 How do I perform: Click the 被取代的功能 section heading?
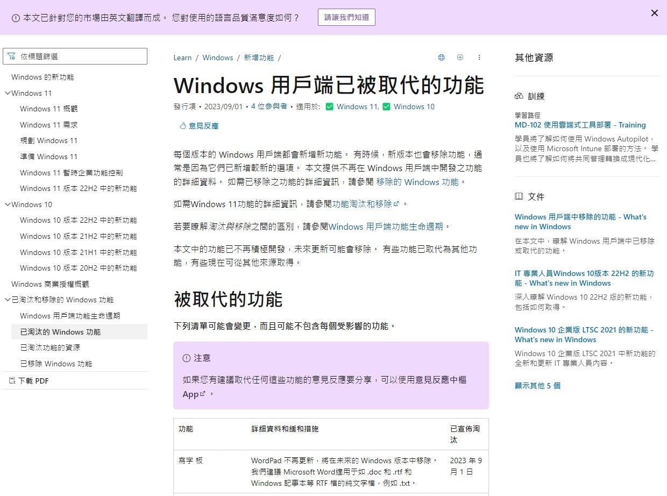(228, 300)
